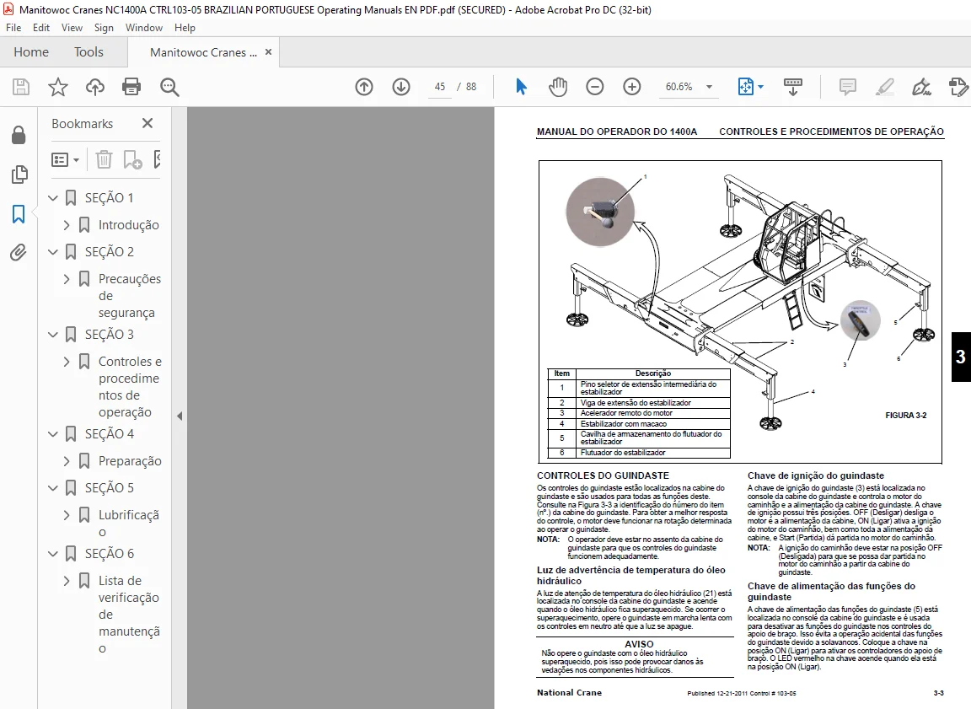Expand the Lubrificação bookmark
The image size is (971, 709).
click(67, 515)
